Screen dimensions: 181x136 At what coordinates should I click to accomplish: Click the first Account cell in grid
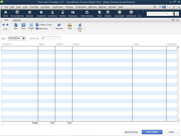tap(20, 48)
